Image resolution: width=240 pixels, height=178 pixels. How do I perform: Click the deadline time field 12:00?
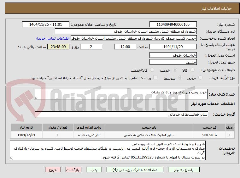tap(125, 47)
